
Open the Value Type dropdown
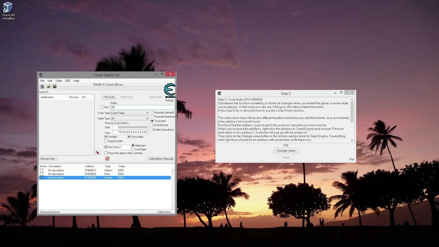click(130, 118)
